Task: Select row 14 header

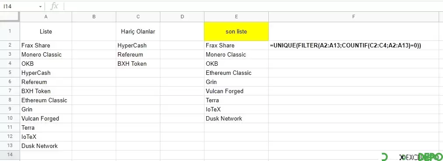Action: [x=10, y=155]
